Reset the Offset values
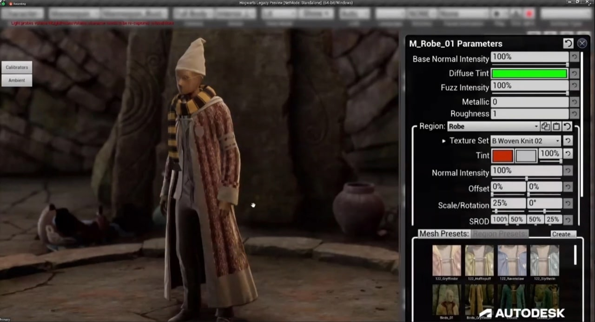This screenshot has height=322, width=595. click(x=568, y=187)
